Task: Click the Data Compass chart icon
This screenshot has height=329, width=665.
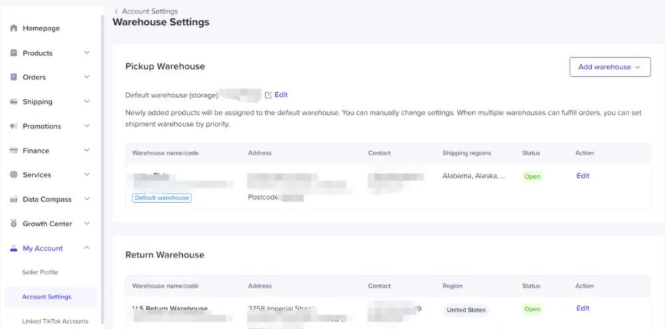Action: pyautogui.click(x=13, y=200)
